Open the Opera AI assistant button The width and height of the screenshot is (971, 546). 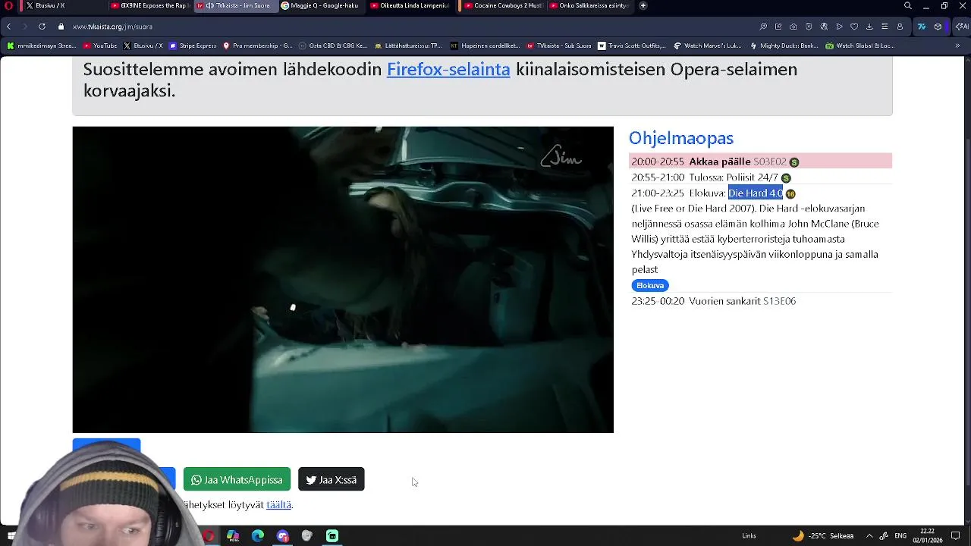961,27
